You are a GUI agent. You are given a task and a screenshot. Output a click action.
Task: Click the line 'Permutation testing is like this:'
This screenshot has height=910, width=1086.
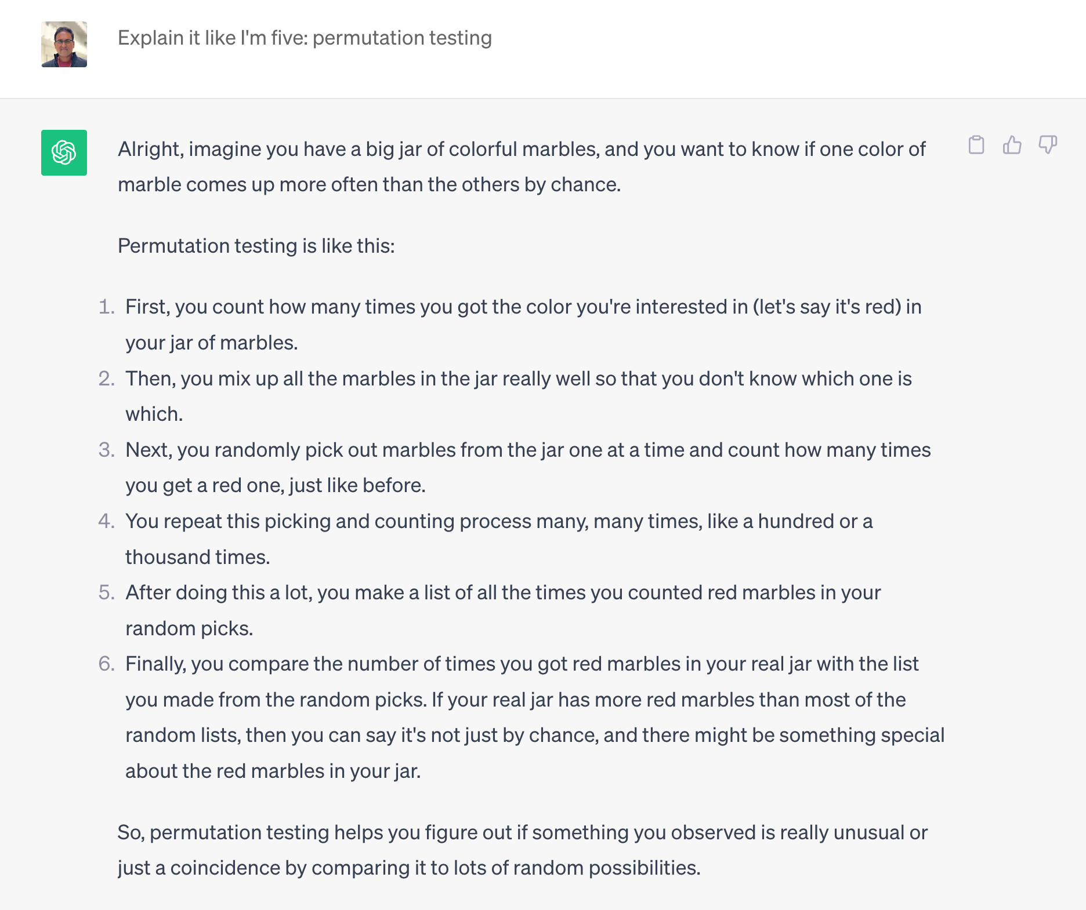coord(256,246)
